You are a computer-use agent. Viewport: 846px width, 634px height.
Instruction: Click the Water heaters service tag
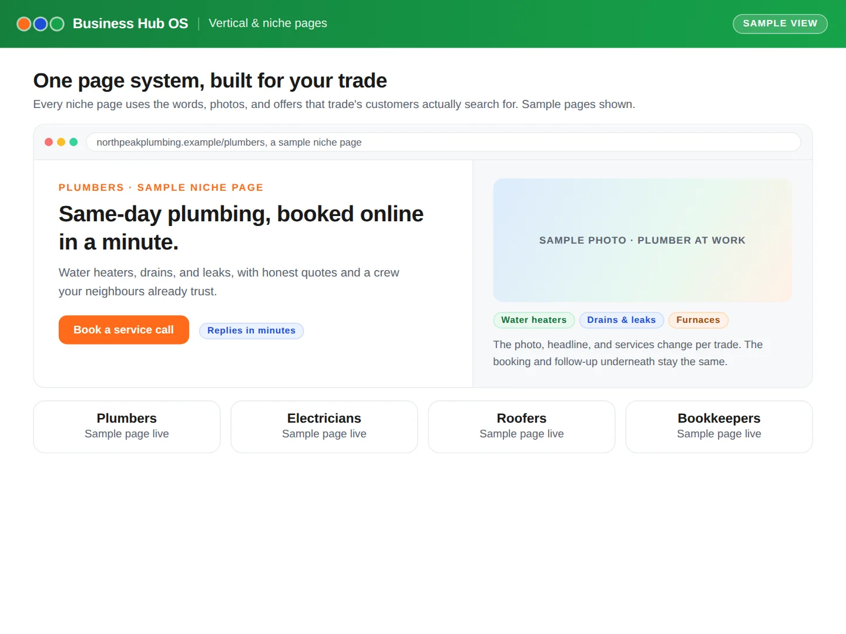pos(534,320)
